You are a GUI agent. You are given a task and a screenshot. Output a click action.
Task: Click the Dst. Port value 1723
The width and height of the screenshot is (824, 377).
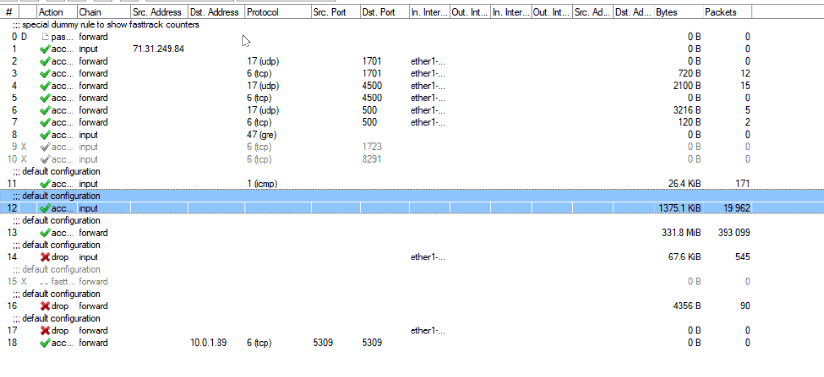tap(372, 147)
